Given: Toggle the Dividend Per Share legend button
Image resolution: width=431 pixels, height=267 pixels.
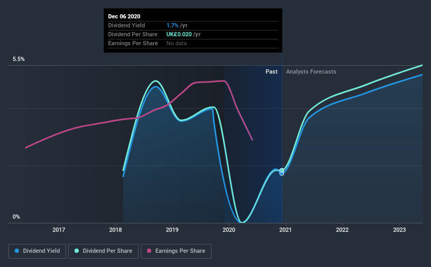Looking at the screenshot, I should pyautogui.click(x=103, y=251).
